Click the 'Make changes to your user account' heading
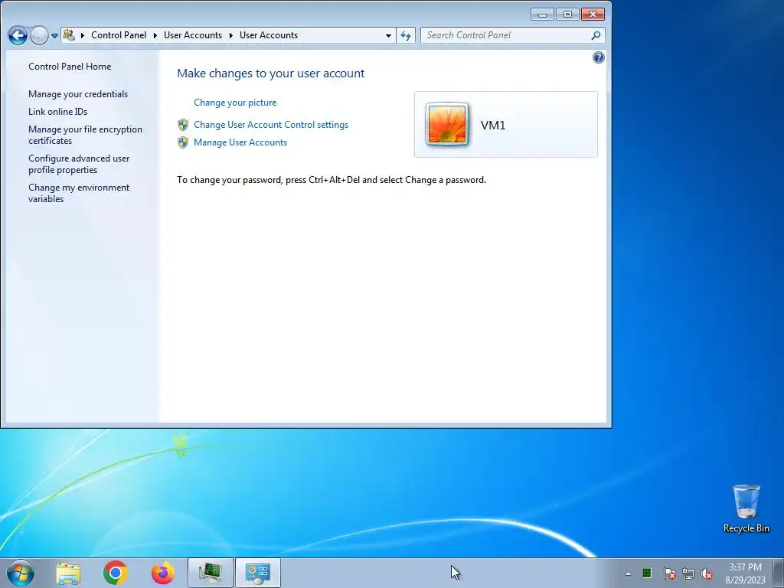 pos(270,73)
